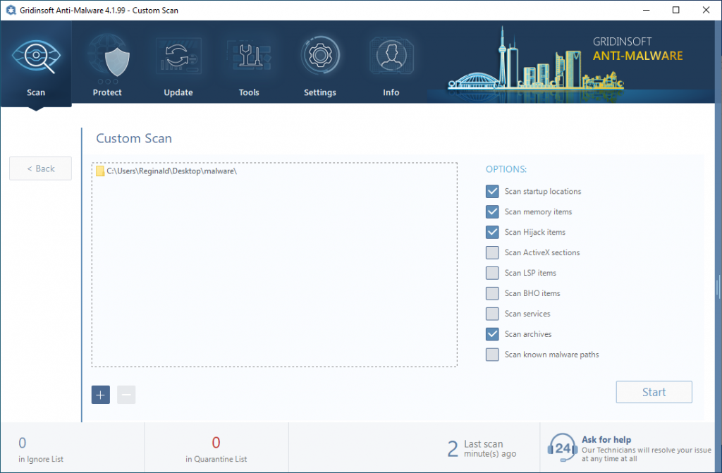The image size is (722, 473).
Task: Start the custom scan
Action: (654, 392)
